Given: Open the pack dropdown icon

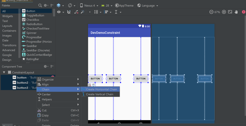Looking at the screenshot, I should (x=98, y=12).
